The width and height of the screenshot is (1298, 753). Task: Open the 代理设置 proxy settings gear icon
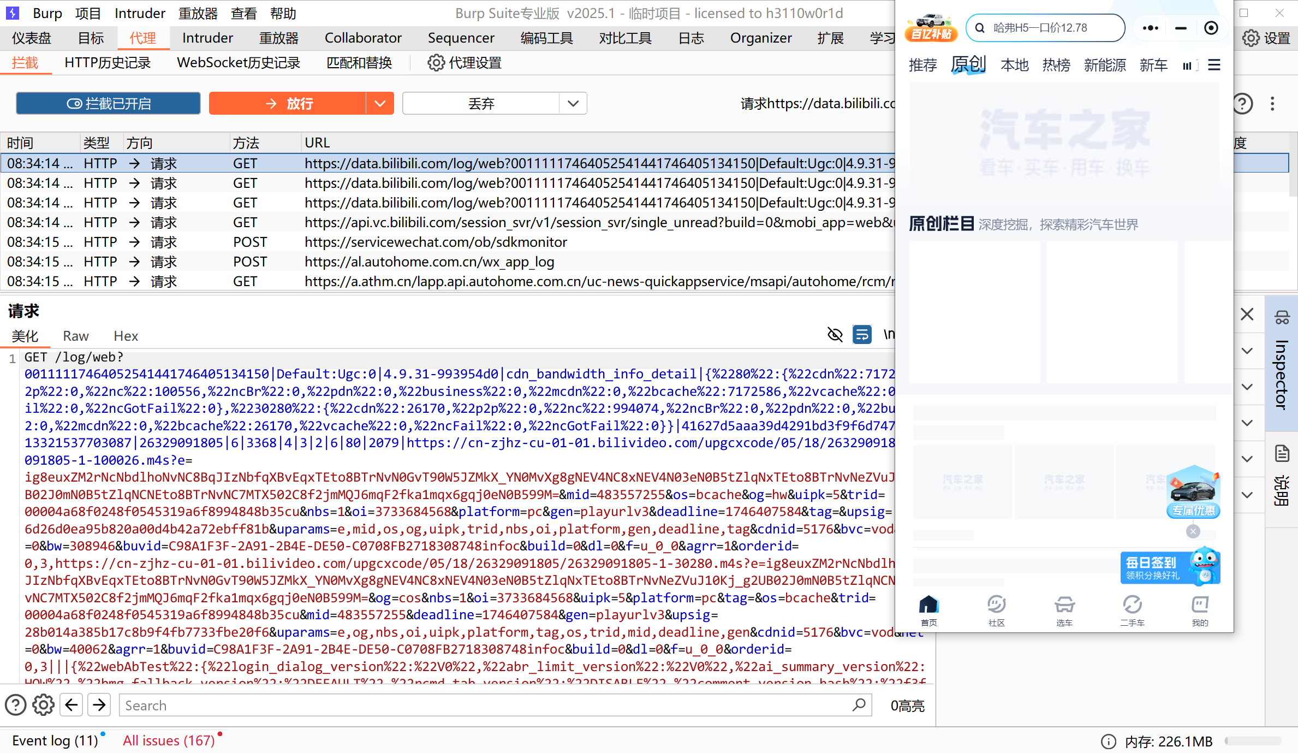point(436,62)
